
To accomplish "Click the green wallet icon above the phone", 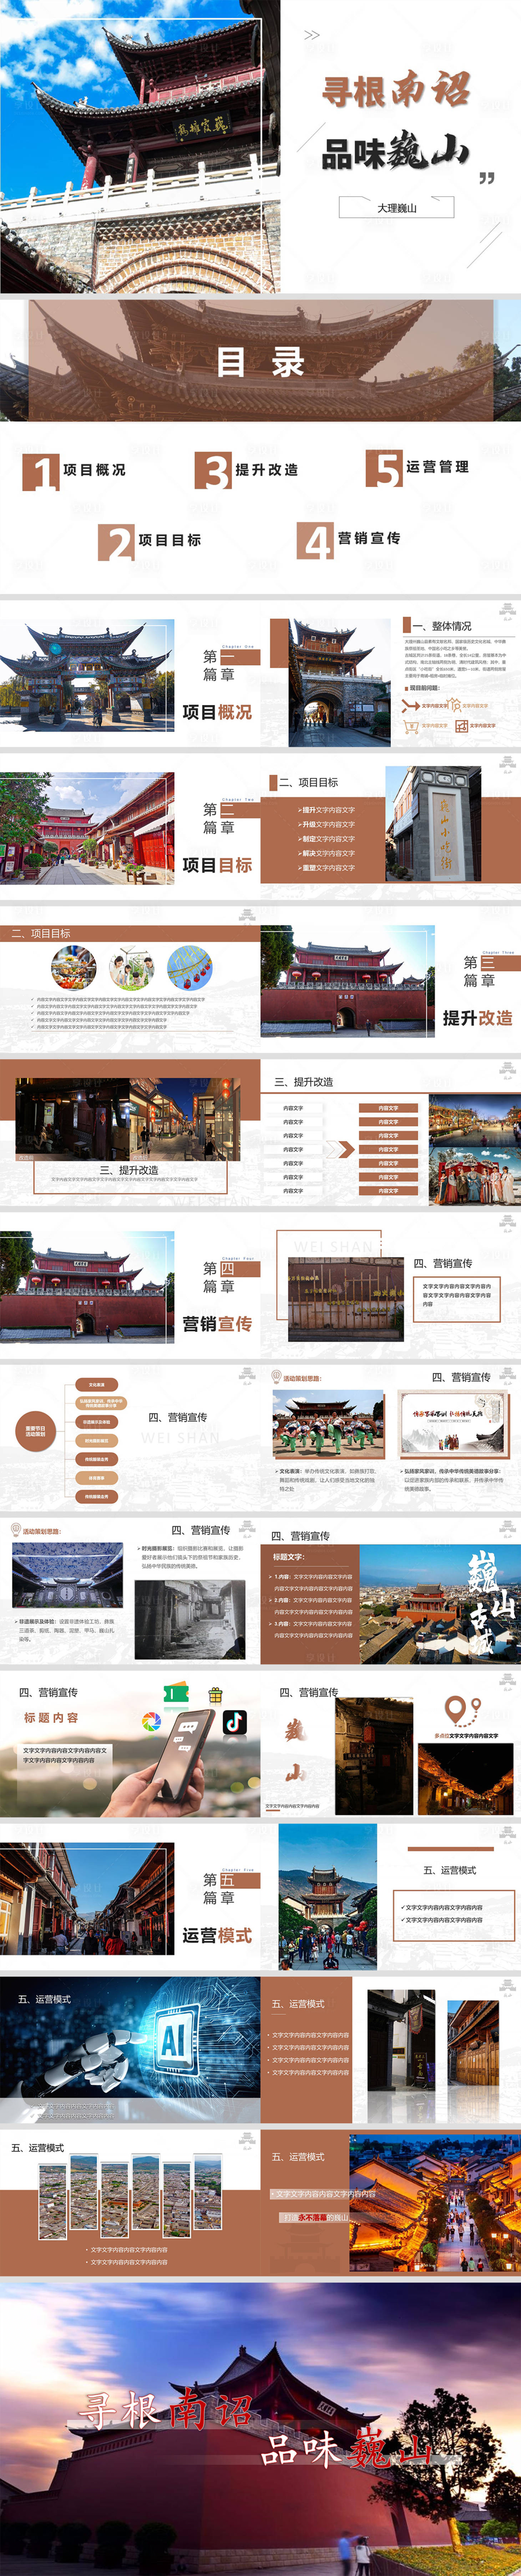I will coord(176,1694).
